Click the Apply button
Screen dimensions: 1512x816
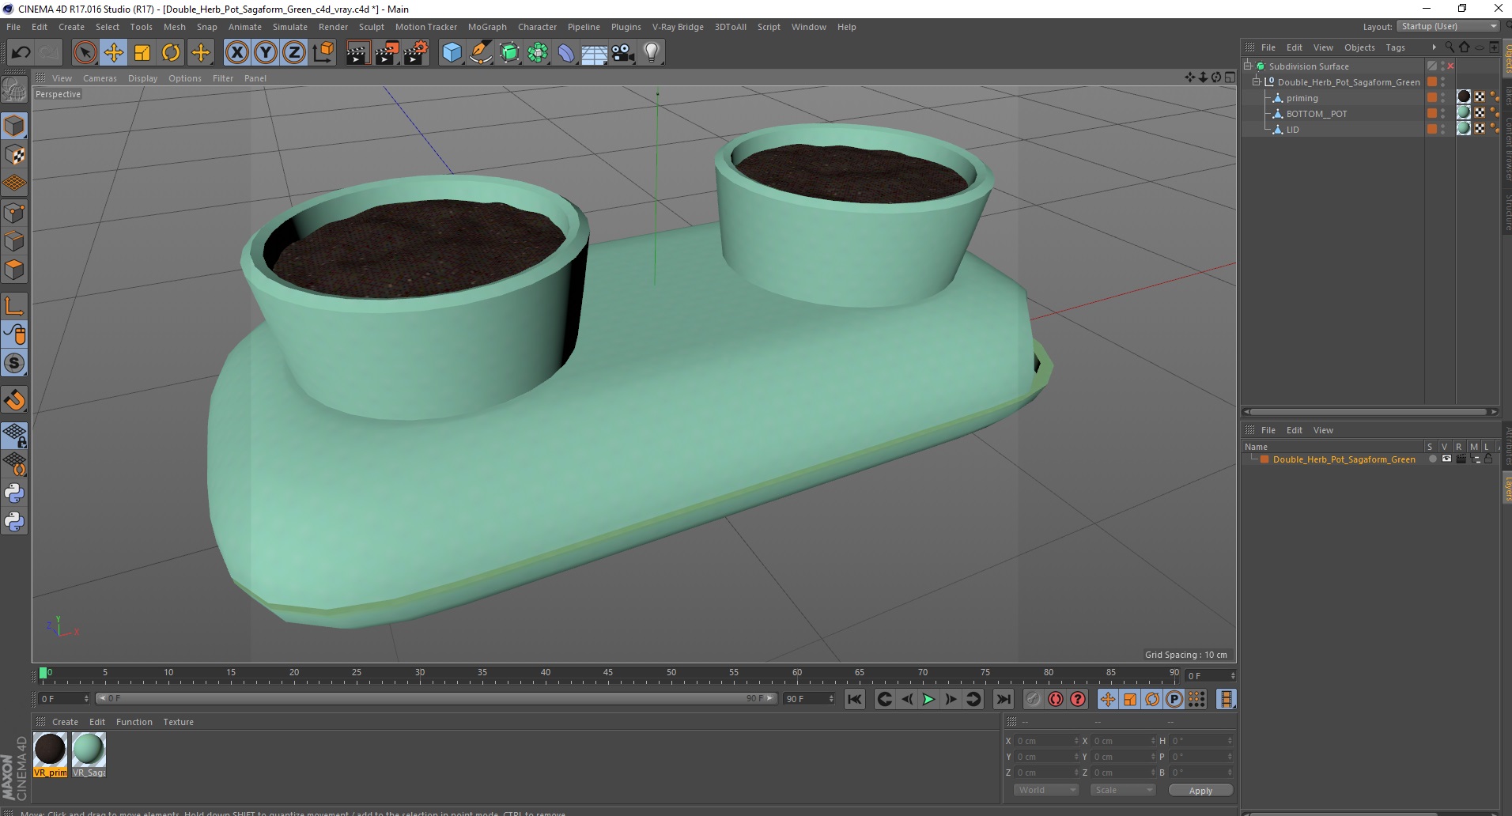[x=1200, y=790]
